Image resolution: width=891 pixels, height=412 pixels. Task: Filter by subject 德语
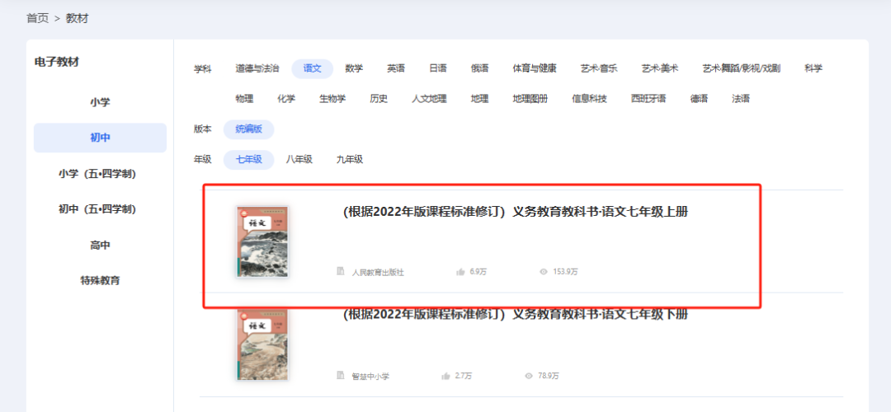coord(699,99)
